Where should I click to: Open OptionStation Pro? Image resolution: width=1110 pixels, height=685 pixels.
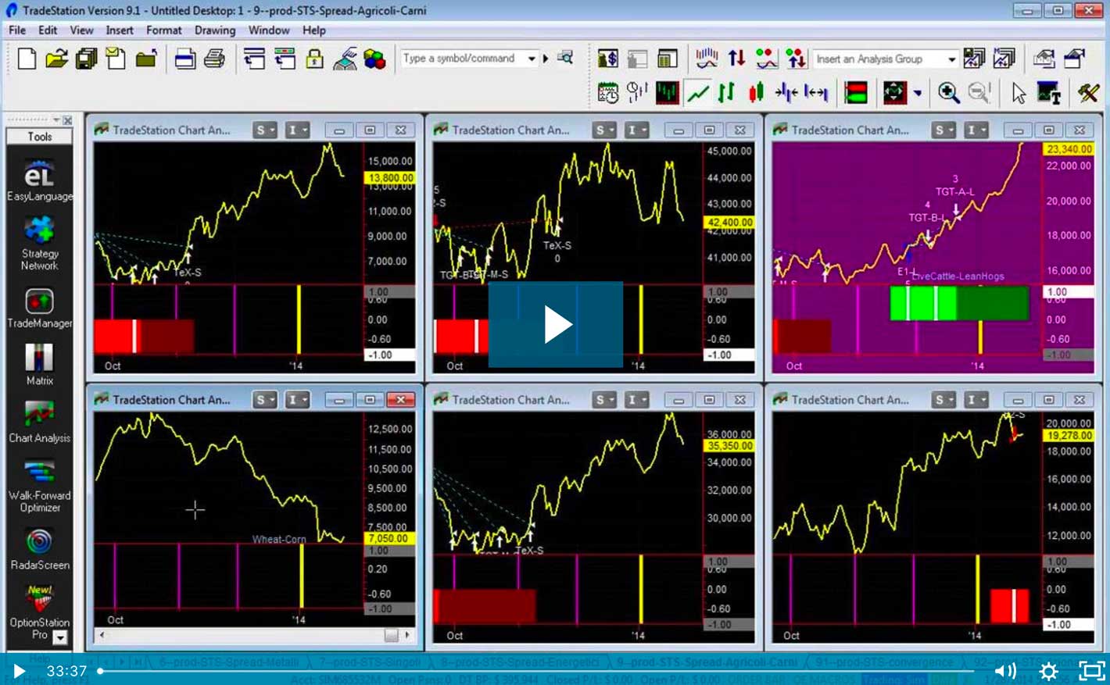tap(39, 613)
